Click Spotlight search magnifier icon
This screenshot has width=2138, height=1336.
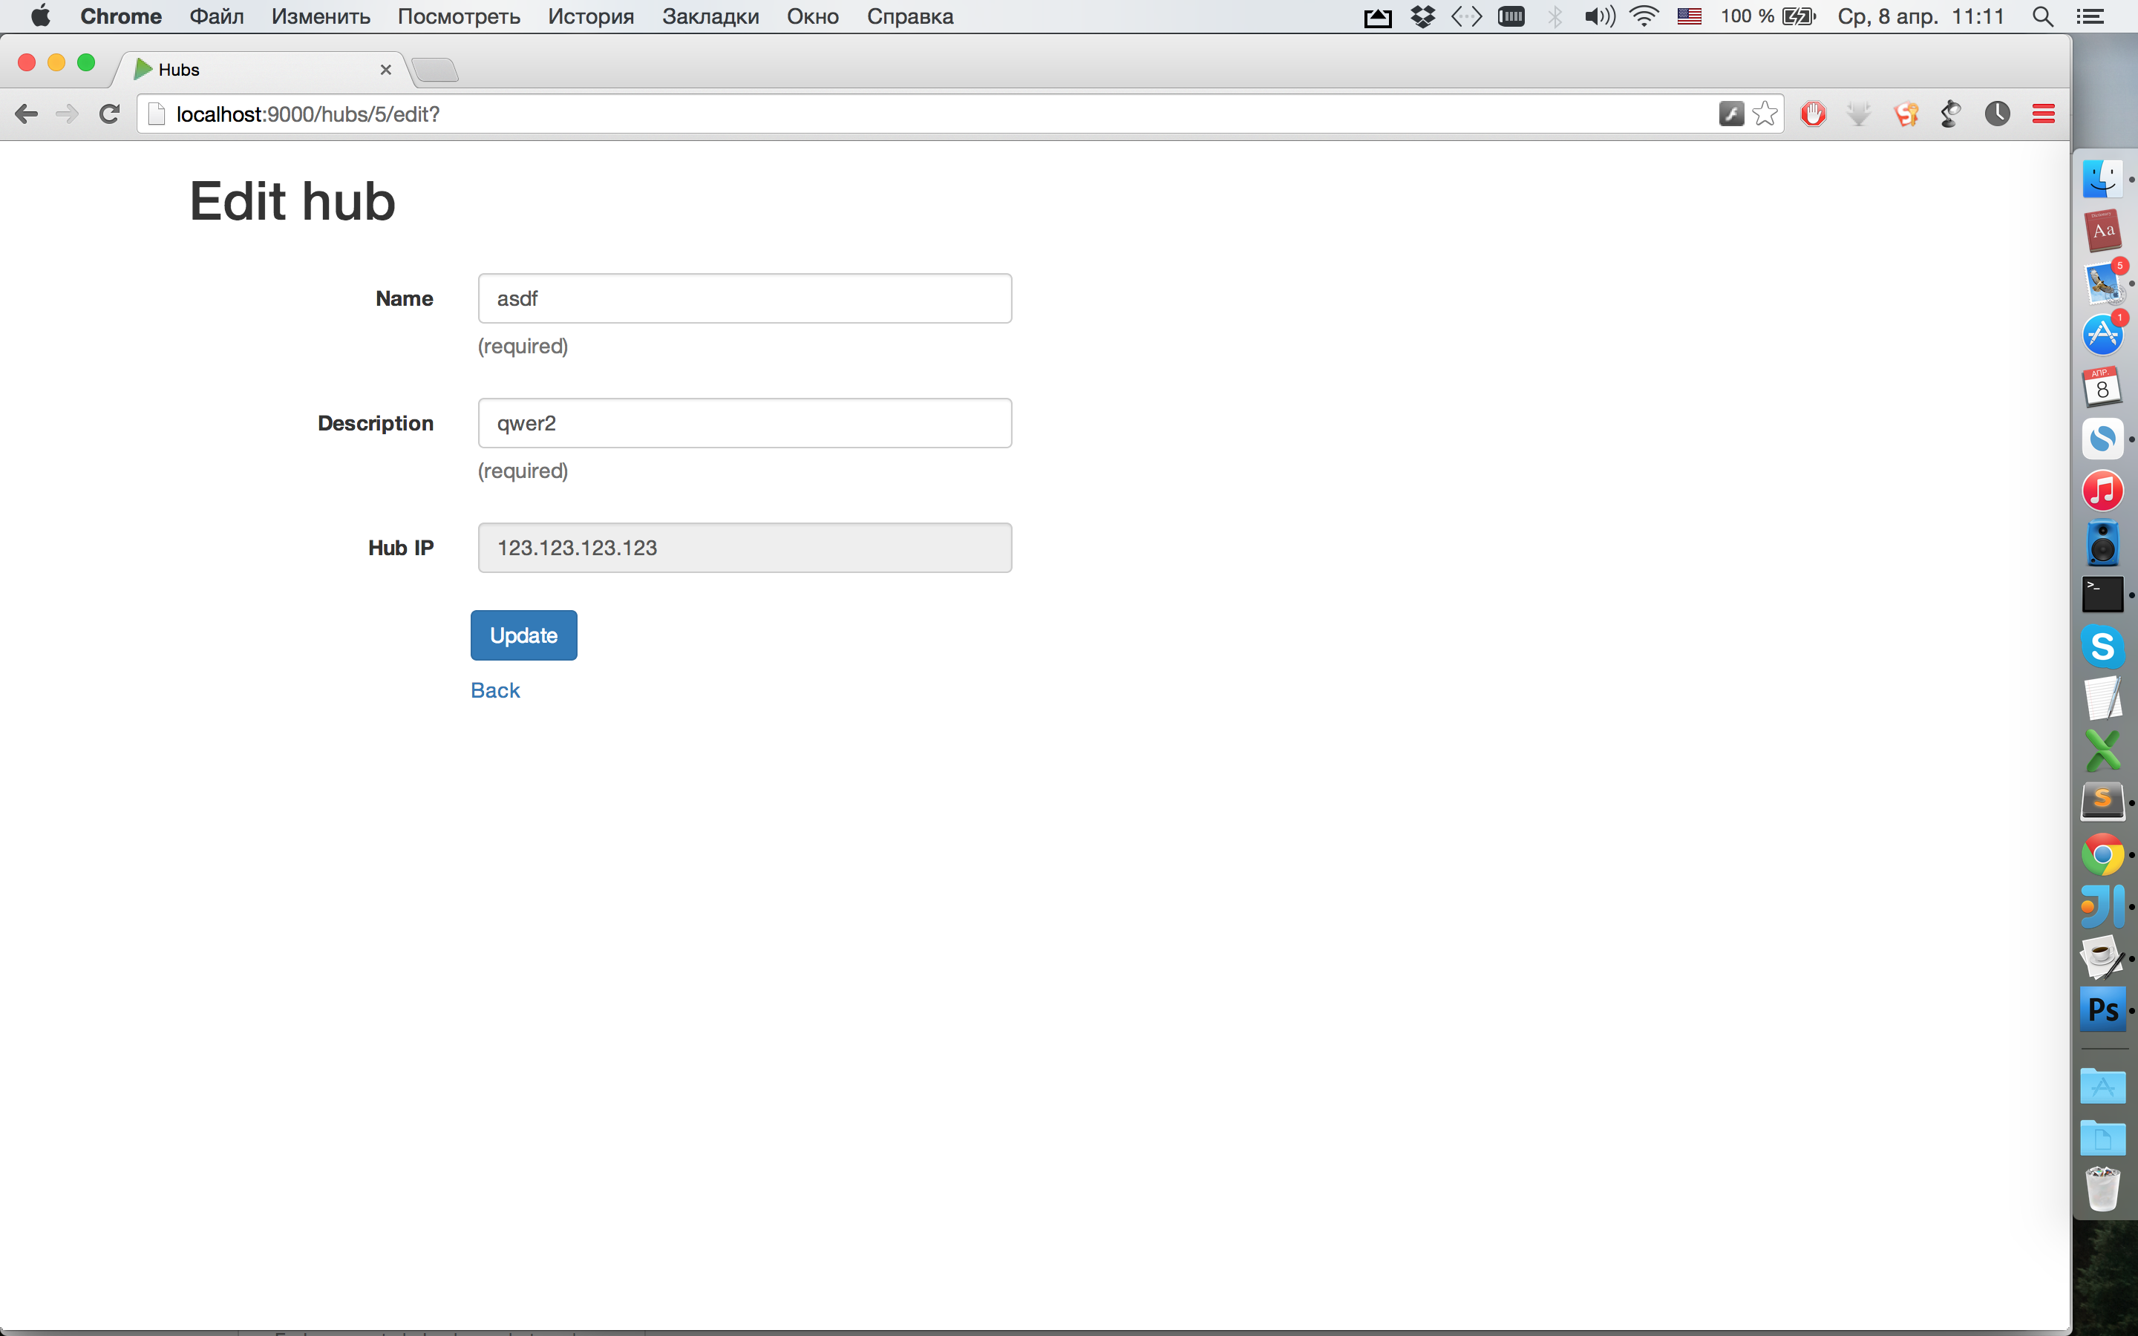(2041, 17)
